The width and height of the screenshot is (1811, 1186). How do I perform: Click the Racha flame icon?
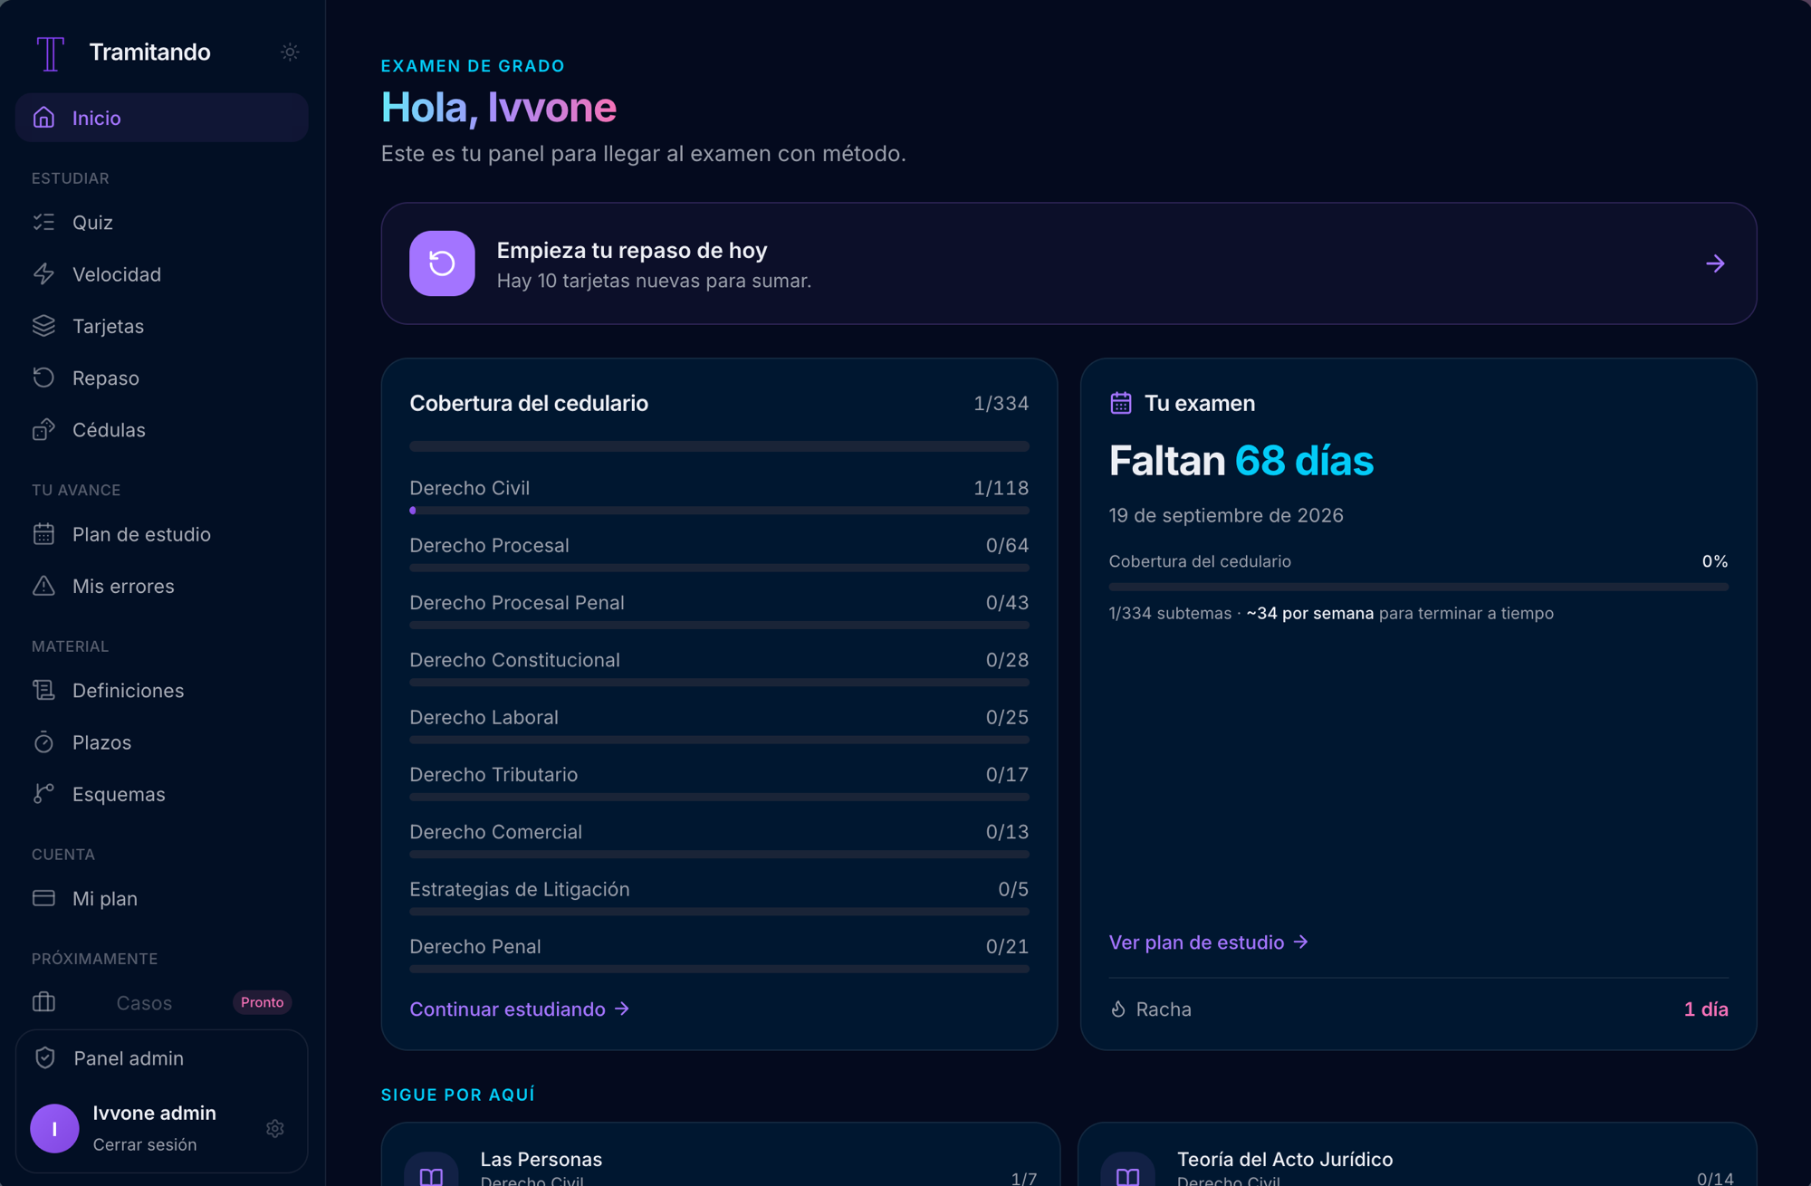tap(1118, 1009)
